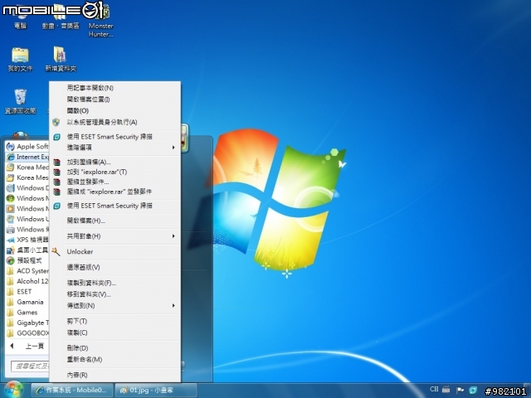Image resolution: width=531 pixels, height=398 pixels.
Task: Expand the Gigabyte folder
Action: point(27,323)
